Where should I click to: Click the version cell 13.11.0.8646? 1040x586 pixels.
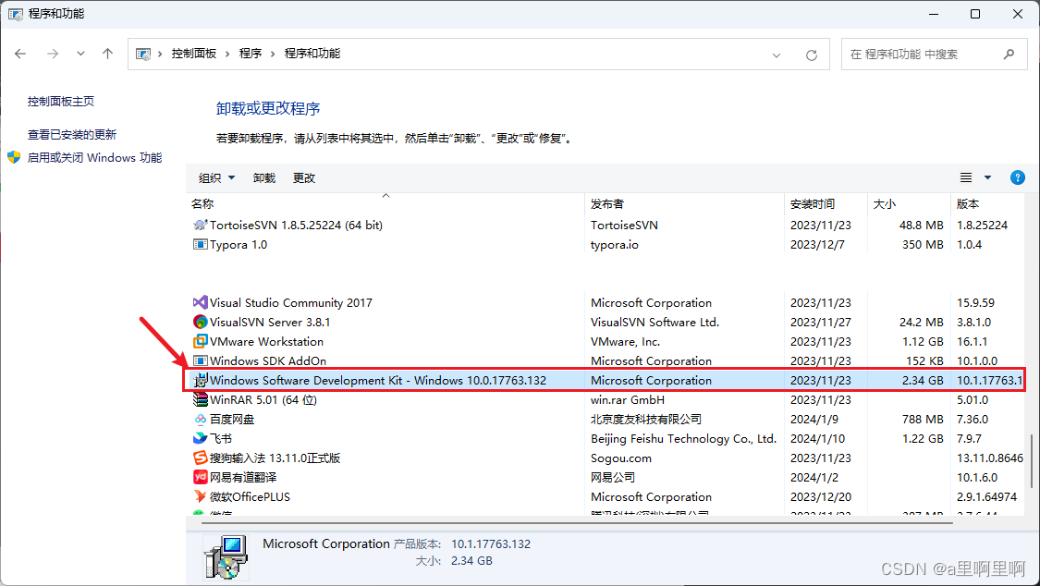coord(989,458)
